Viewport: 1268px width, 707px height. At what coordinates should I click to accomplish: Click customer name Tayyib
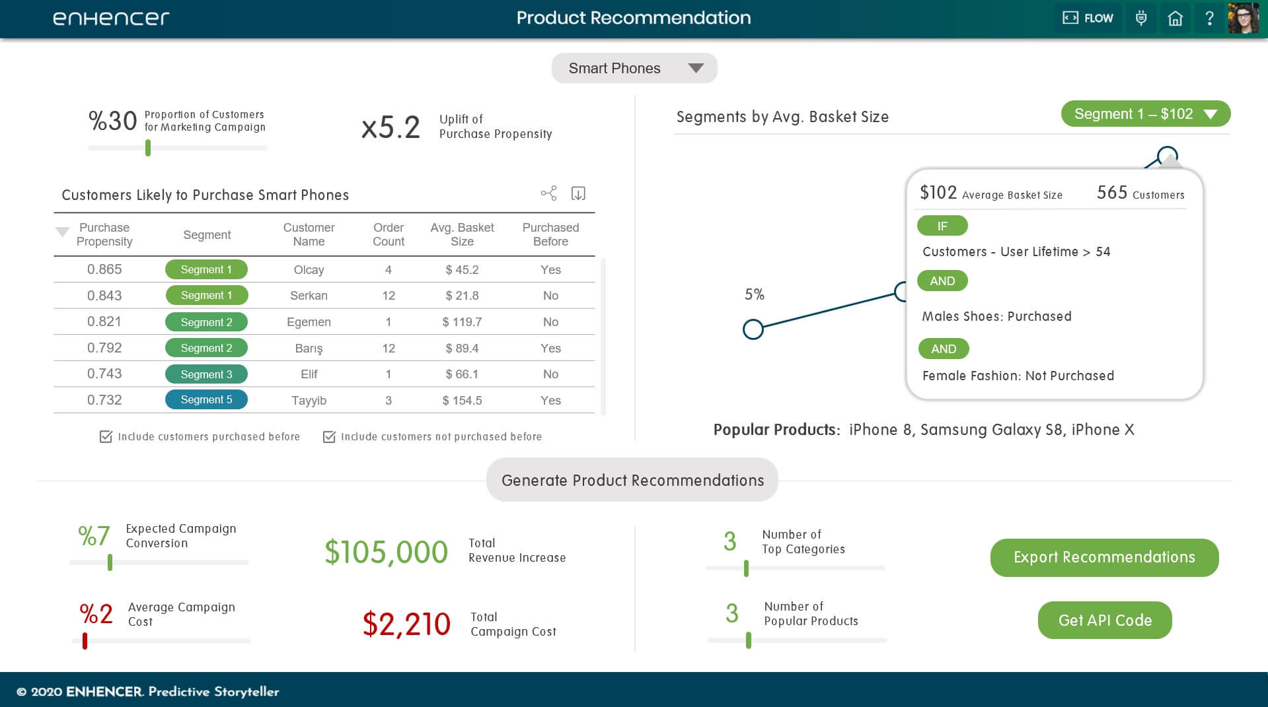(x=309, y=400)
